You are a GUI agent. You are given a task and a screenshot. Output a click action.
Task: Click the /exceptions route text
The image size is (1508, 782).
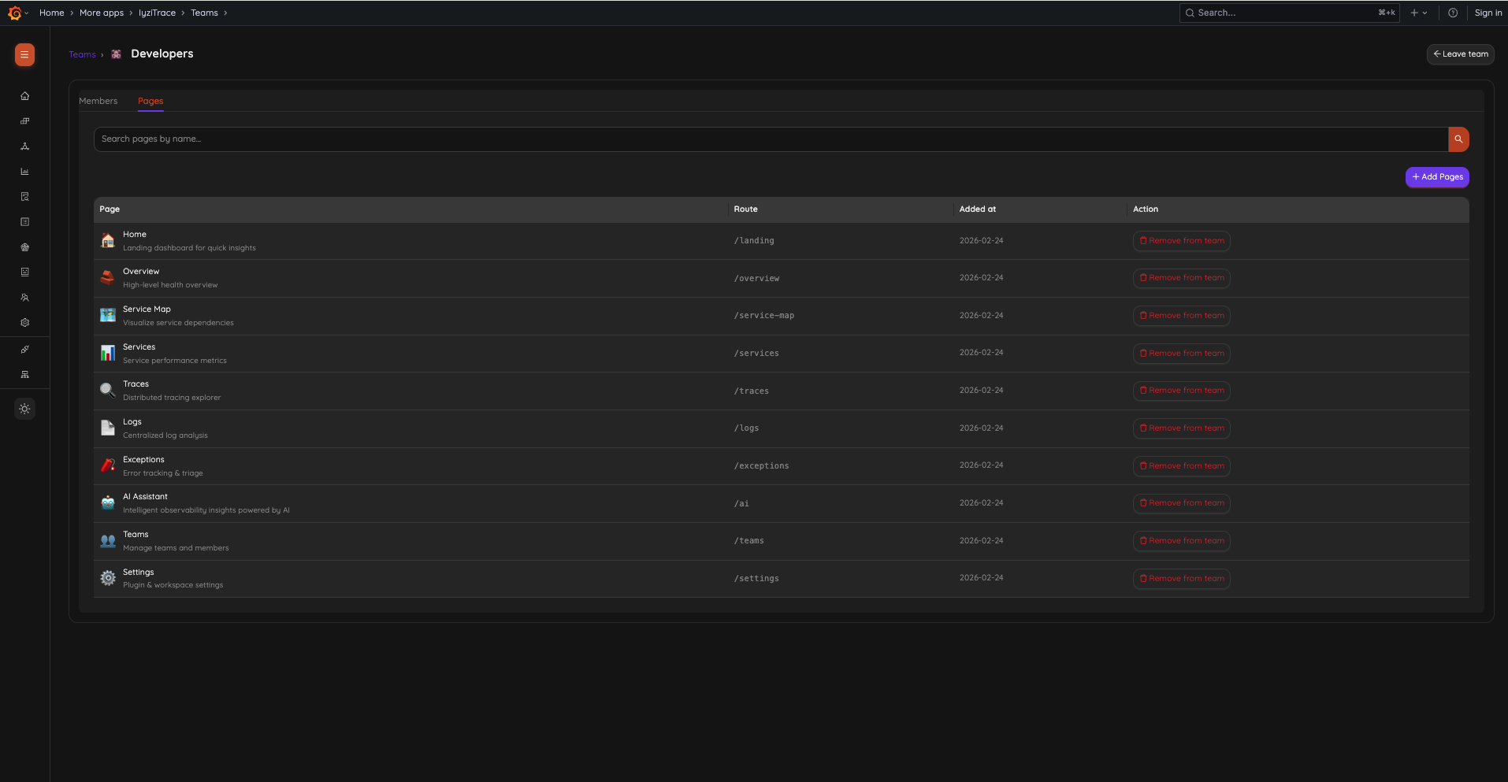761,466
